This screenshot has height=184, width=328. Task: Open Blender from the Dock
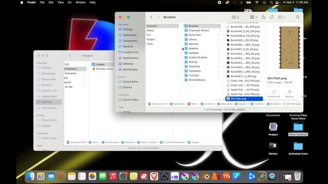206,176
